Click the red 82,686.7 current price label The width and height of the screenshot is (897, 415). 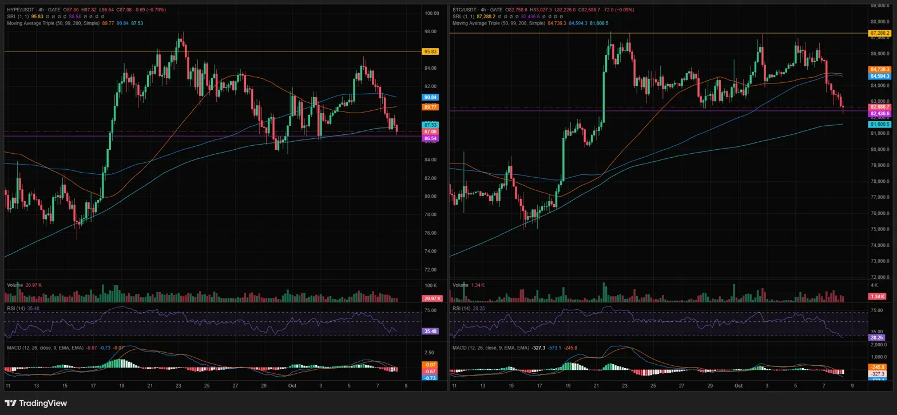tap(880, 107)
